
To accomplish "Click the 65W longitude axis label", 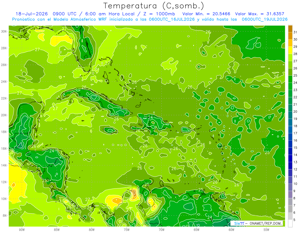I will pos(197,230).
